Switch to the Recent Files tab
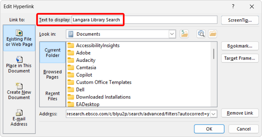Viewport: 262px width, 137px height. [52, 96]
